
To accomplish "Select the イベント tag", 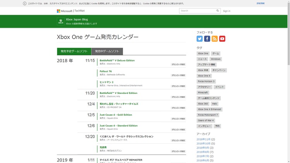I will (219, 87).
